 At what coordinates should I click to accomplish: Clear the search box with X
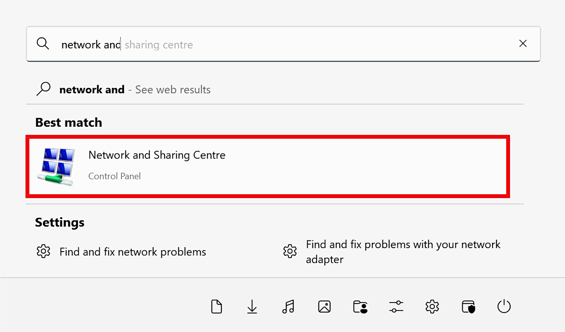(x=523, y=44)
